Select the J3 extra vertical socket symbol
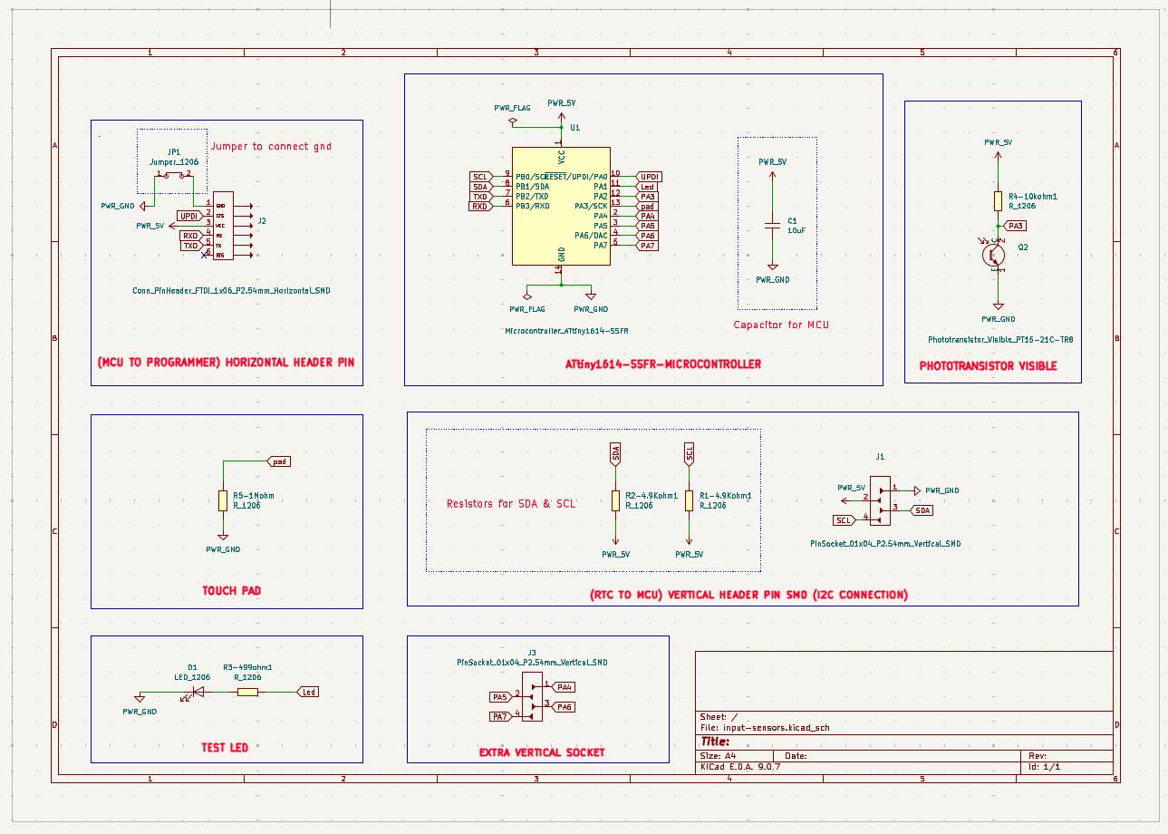The width and height of the screenshot is (1168, 834). [x=531, y=696]
